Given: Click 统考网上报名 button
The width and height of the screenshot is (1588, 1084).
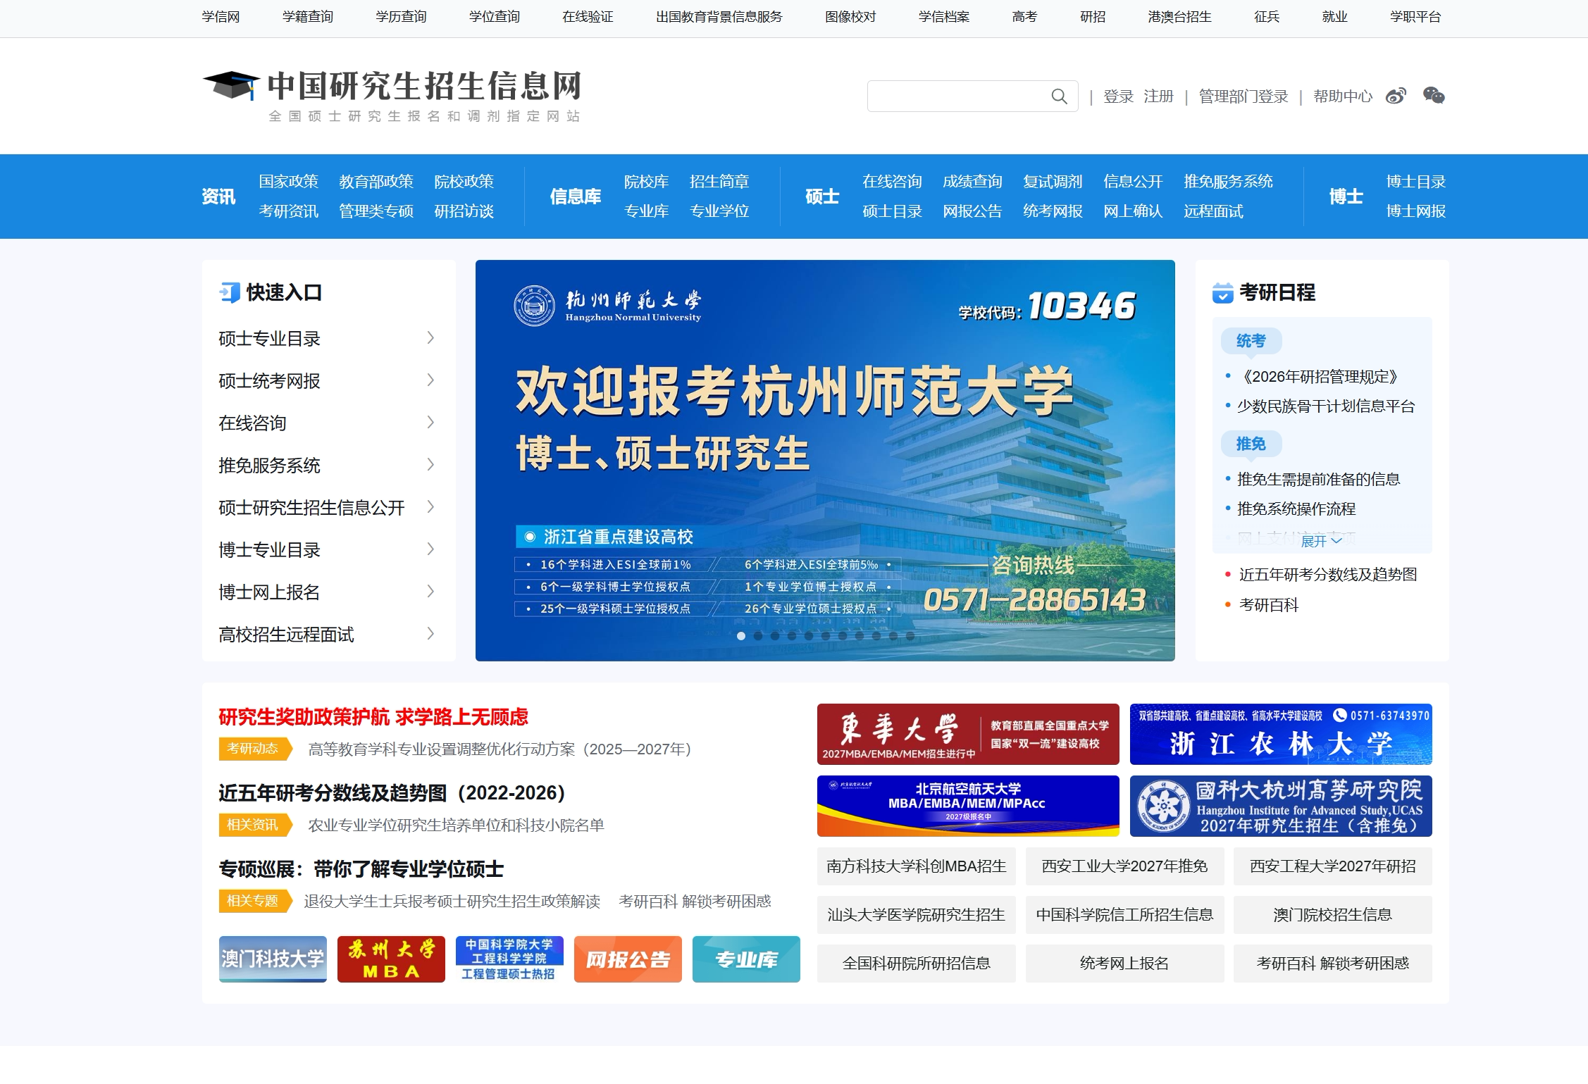Looking at the screenshot, I should [1124, 964].
